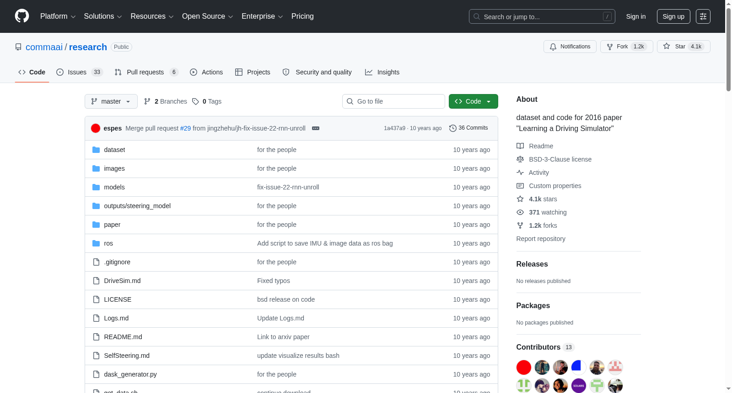Open the Actions tab

pos(206,72)
